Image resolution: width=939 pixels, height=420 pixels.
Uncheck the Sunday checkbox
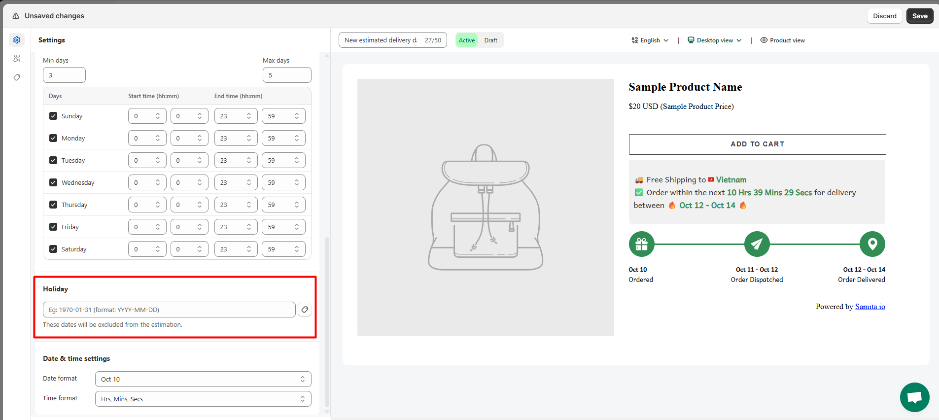[53, 116]
